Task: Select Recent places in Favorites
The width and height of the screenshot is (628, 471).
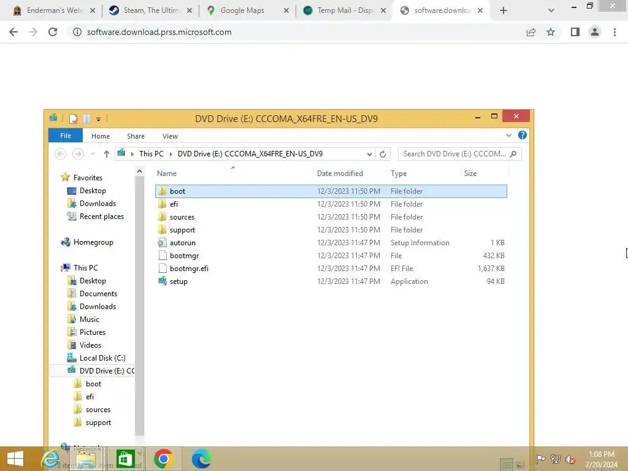Action: point(101,216)
